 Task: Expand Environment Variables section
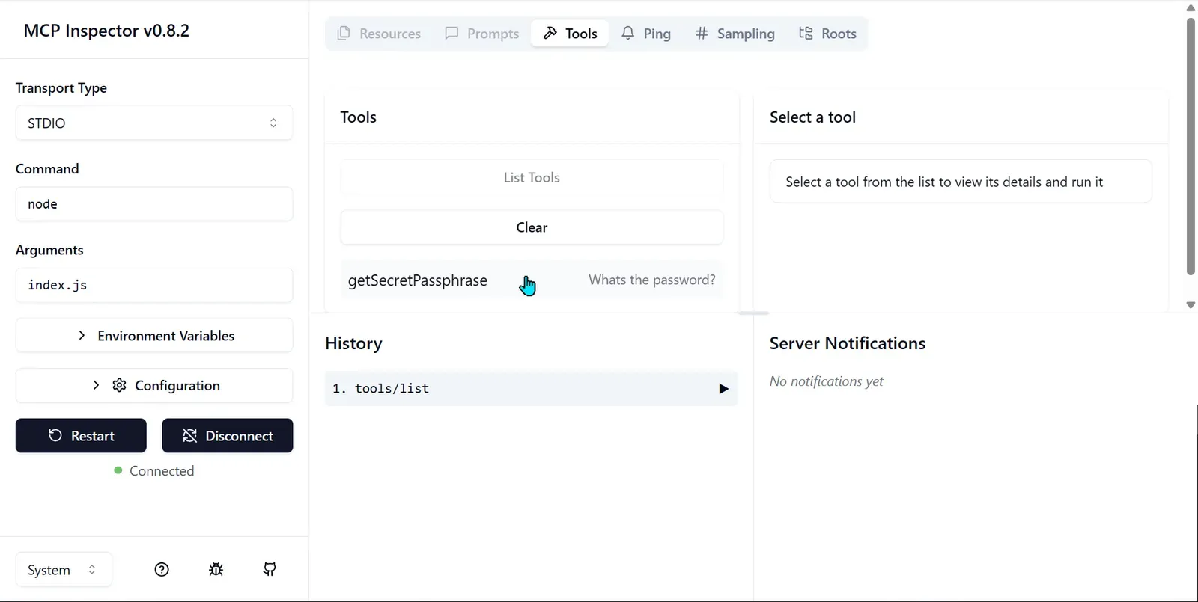pyautogui.click(x=154, y=336)
